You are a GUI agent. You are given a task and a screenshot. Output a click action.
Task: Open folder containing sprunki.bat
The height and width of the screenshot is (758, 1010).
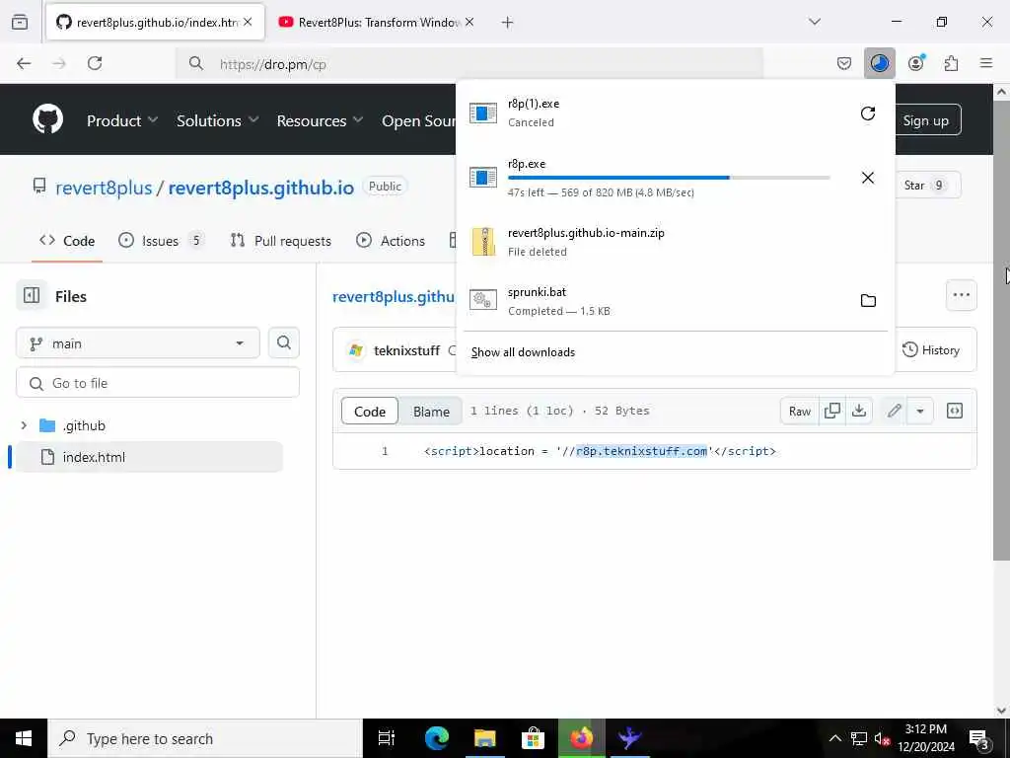point(868,300)
